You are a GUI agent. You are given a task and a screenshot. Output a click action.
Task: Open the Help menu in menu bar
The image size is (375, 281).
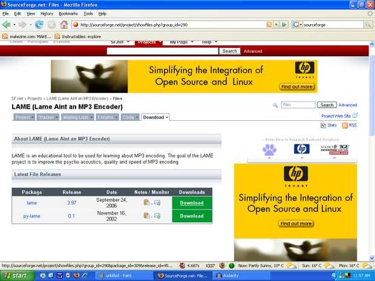[102, 14]
